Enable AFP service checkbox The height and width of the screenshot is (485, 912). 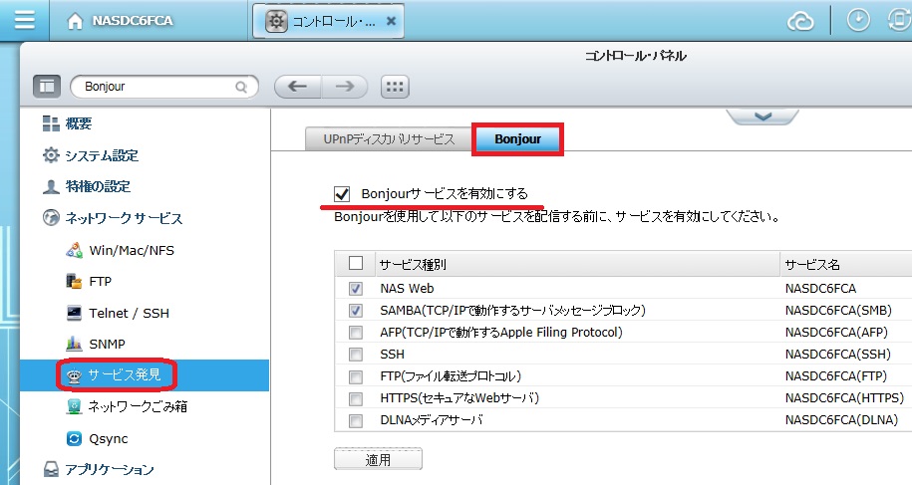[x=356, y=333]
